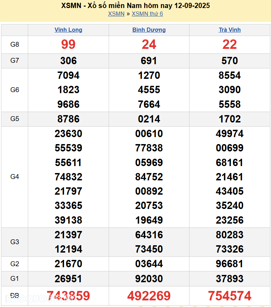This screenshot has height=307, width=271.
Task: Click Vĩnh Long G1 number 26951
Action: coord(68,279)
